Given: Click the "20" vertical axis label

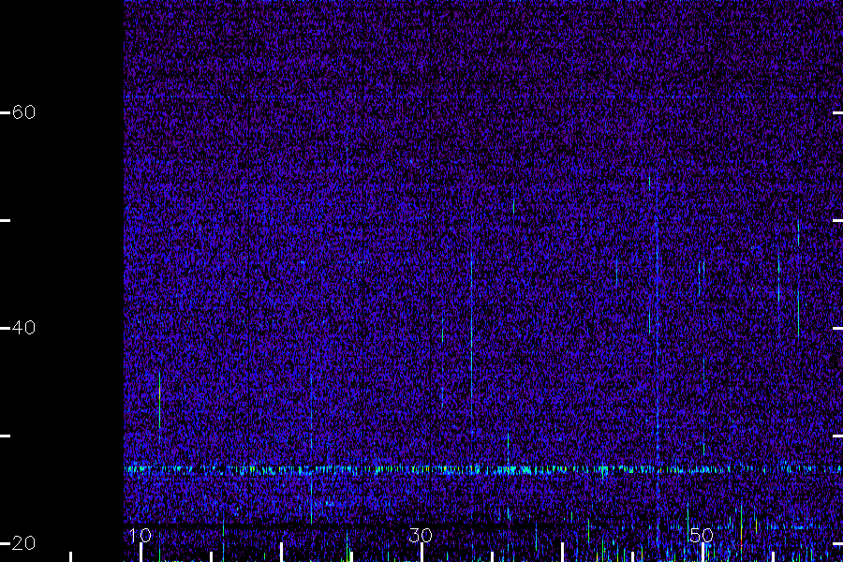Looking at the screenshot, I should 23,543.
